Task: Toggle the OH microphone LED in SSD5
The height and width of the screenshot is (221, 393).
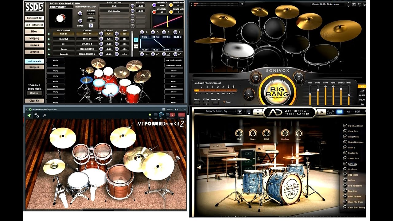Action: coord(49,44)
